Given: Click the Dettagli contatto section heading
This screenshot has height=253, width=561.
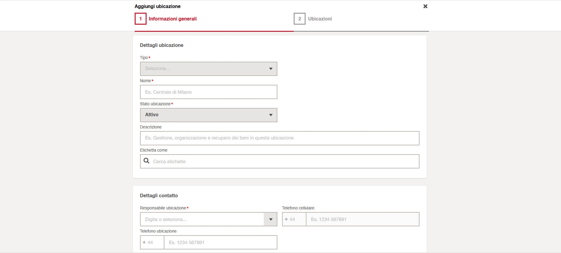Looking at the screenshot, I should 159,195.
